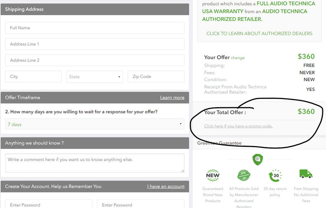Click the green NEW guarantee badge icon

[213, 175]
